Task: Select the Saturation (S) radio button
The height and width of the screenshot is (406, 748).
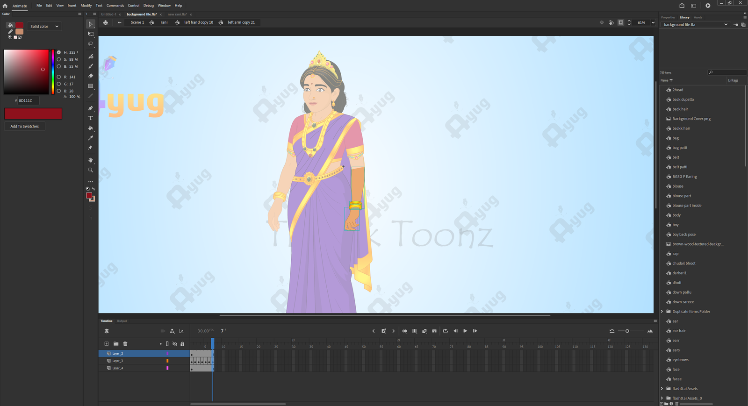Action: [59, 59]
